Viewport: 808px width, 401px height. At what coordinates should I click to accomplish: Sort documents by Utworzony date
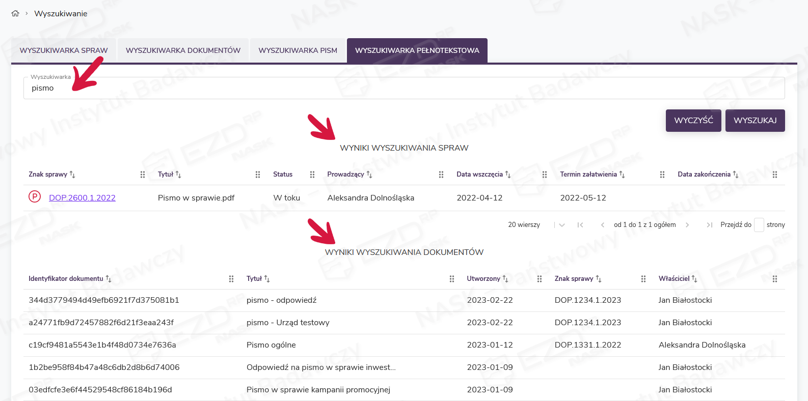click(505, 279)
